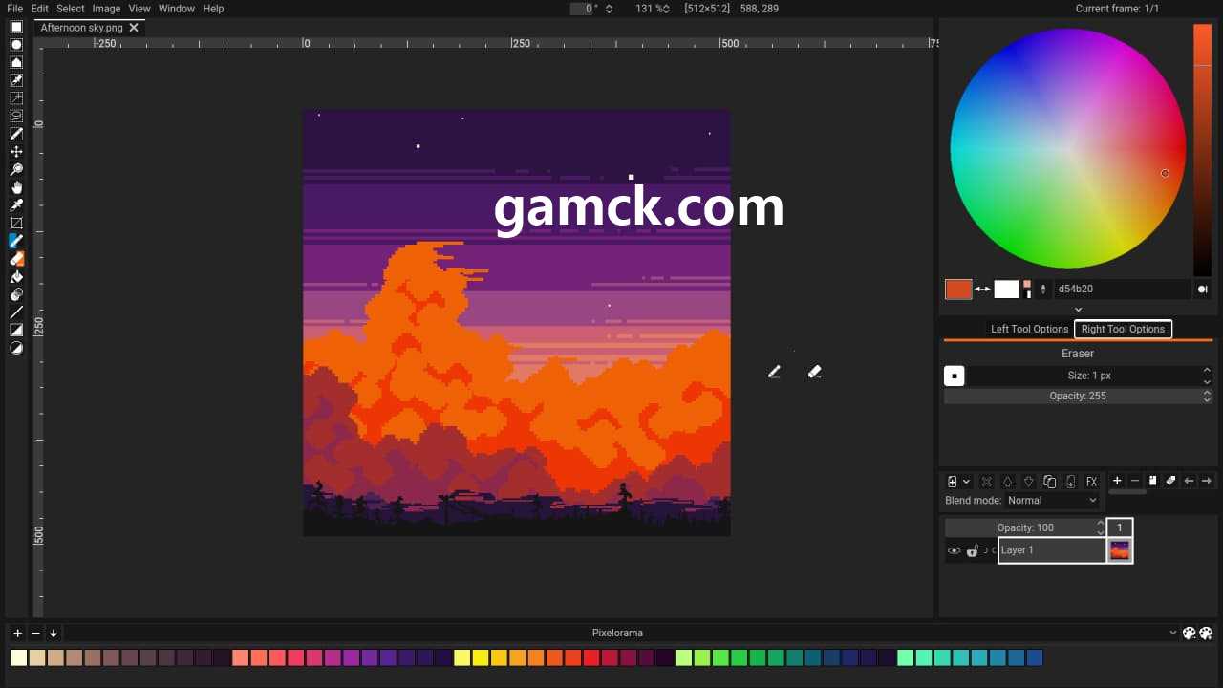Swap left and right colors
Viewport: 1223px width, 688px height.
click(x=982, y=289)
